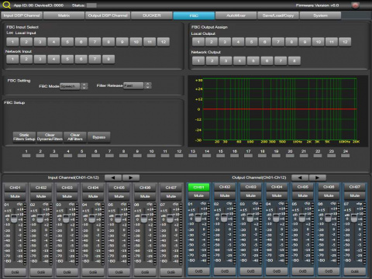
Task: Select filter indicator number 12
Action: pos(179,156)
